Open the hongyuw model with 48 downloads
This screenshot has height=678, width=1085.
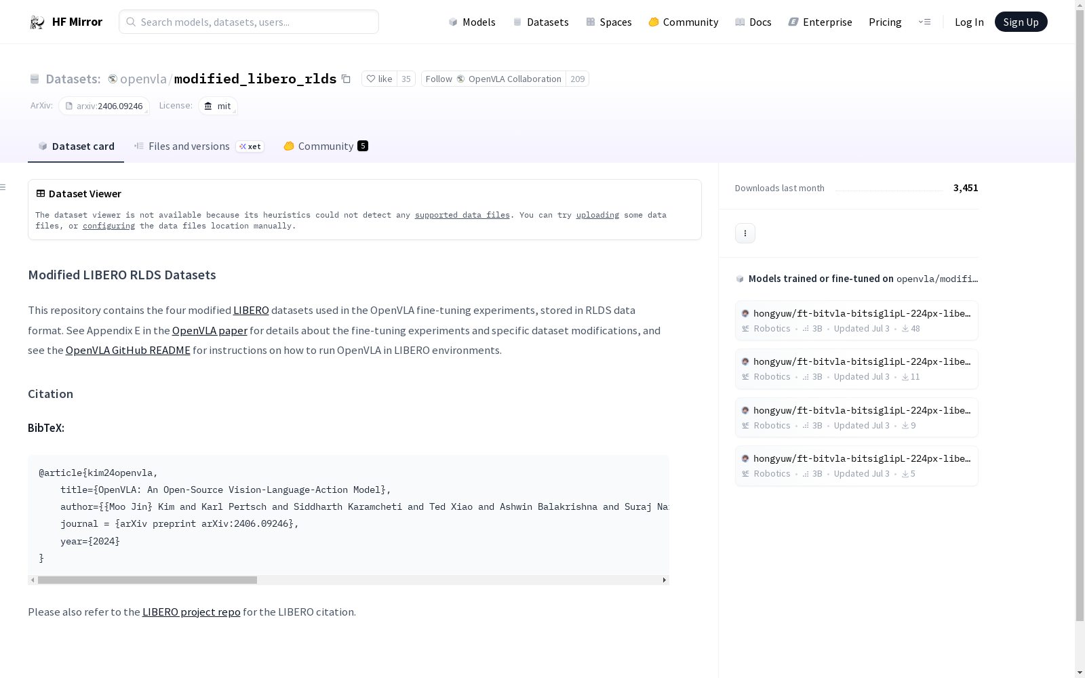coord(856,320)
